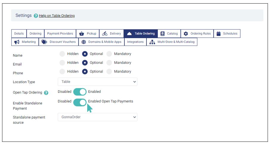The width and height of the screenshot is (270, 146).
Task: Set Name field to Hidden
Action: click(x=62, y=54)
